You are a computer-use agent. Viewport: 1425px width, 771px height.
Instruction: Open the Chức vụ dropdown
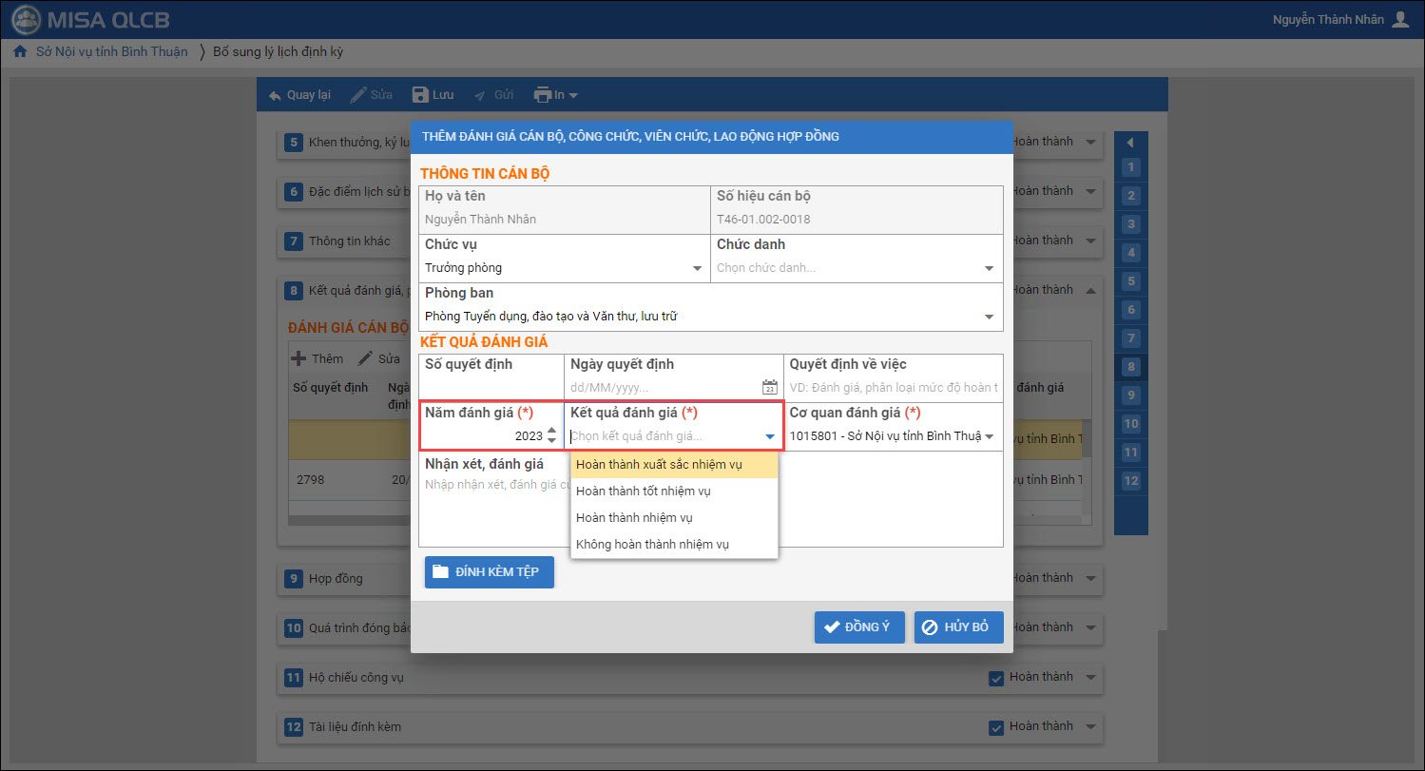[x=698, y=268]
